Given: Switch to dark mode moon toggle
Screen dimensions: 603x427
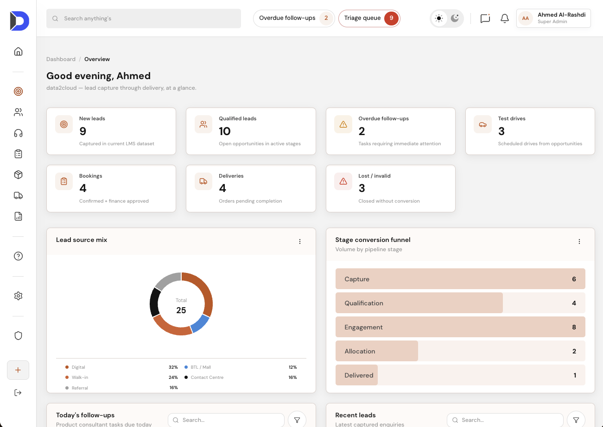Looking at the screenshot, I should pos(455,19).
